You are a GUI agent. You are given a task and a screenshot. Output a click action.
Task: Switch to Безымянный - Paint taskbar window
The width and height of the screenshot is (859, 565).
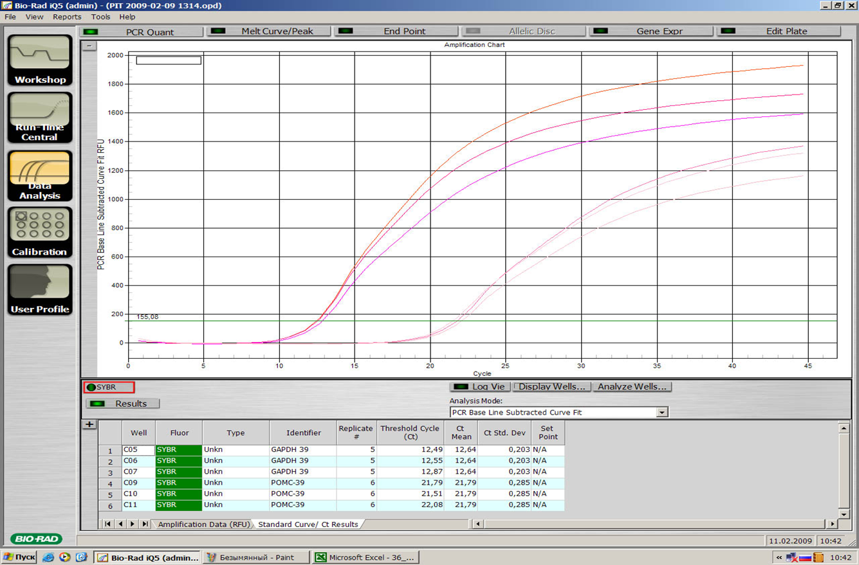(x=256, y=557)
